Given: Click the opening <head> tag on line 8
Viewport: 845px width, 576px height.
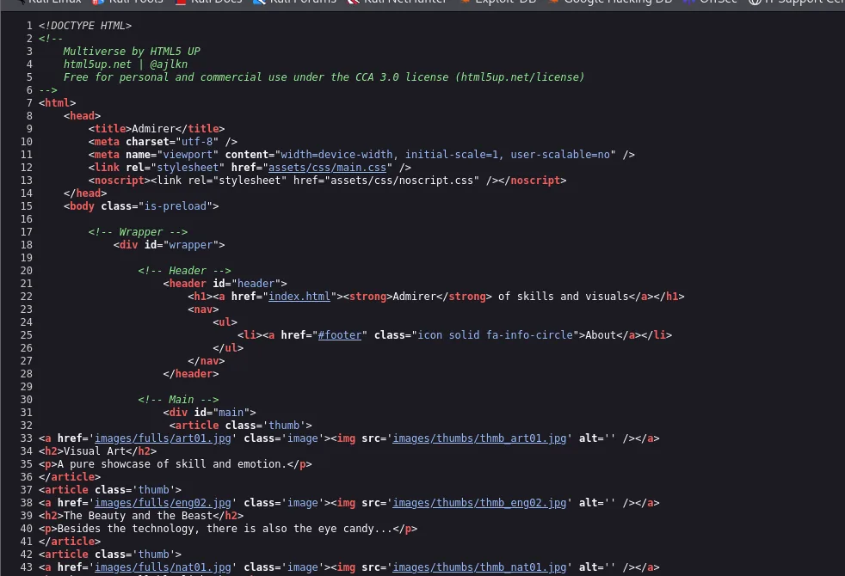Looking at the screenshot, I should 82,116.
